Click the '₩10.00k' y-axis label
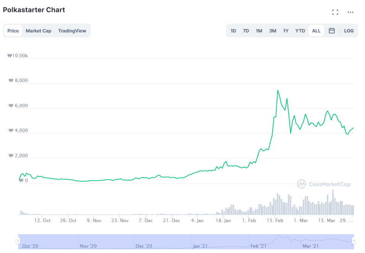365x253 pixels. pyautogui.click(x=18, y=56)
